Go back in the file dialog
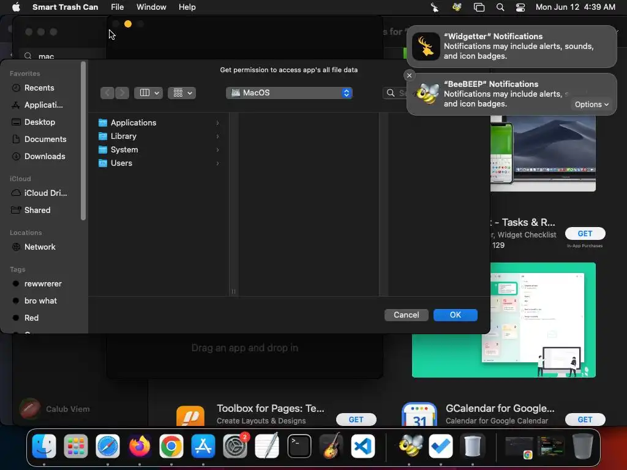The height and width of the screenshot is (470, 627). coord(107,93)
